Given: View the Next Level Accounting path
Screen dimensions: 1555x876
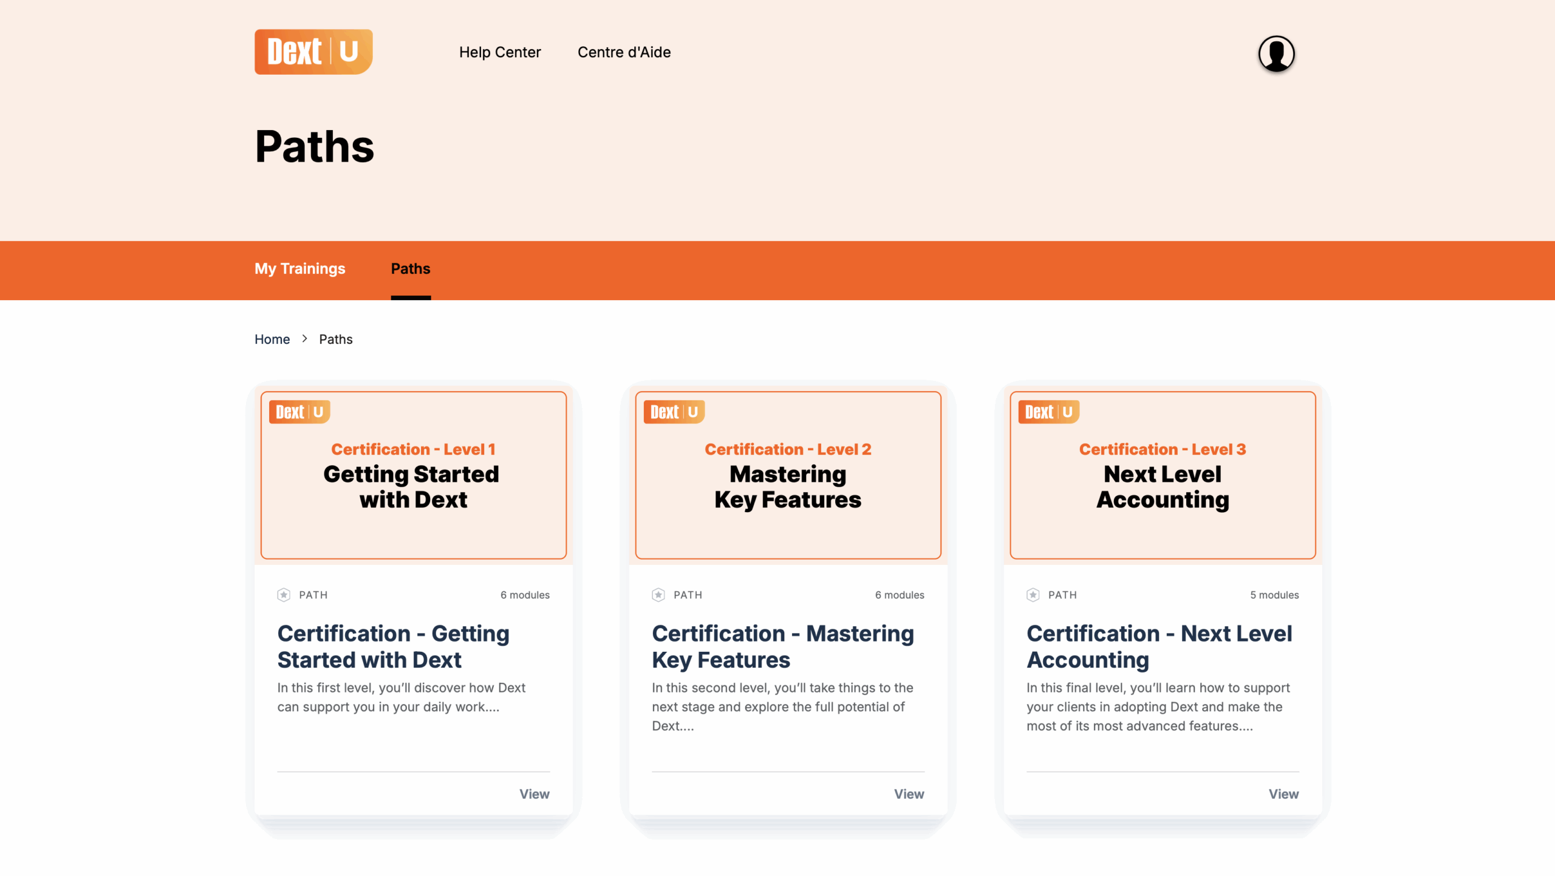Looking at the screenshot, I should pyautogui.click(x=1284, y=794).
